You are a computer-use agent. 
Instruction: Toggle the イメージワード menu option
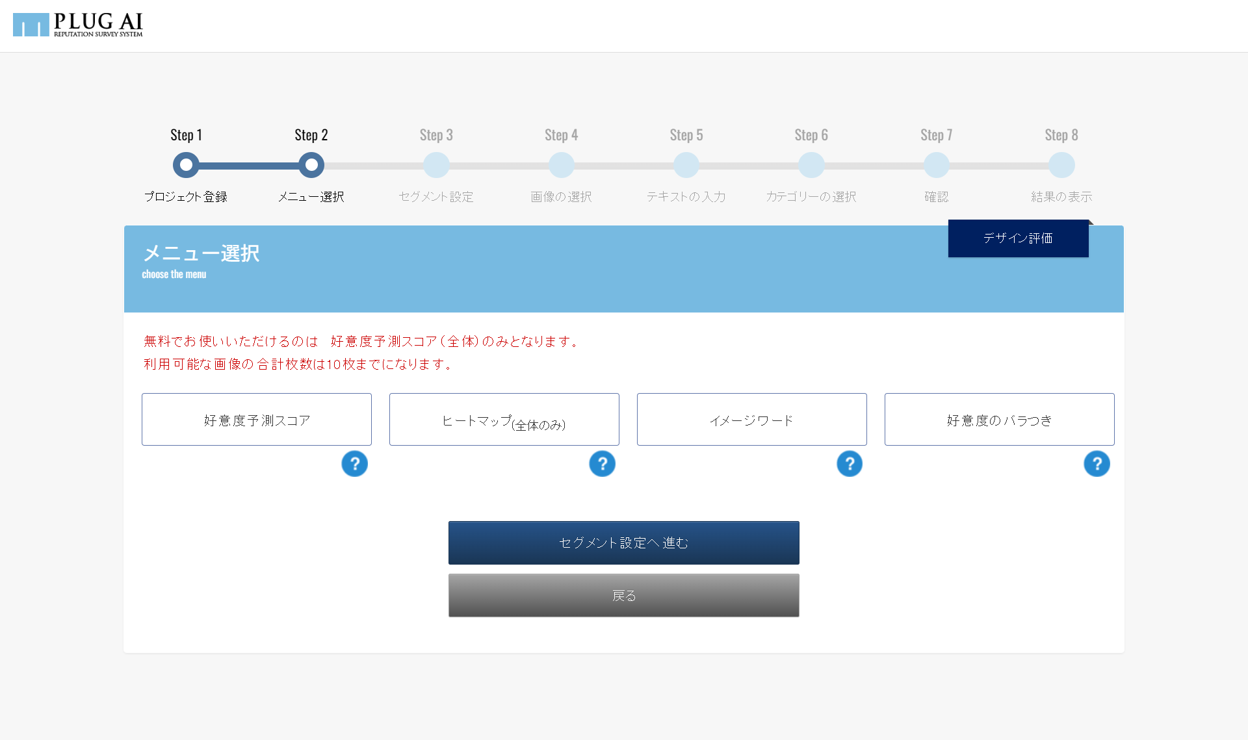click(x=751, y=420)
